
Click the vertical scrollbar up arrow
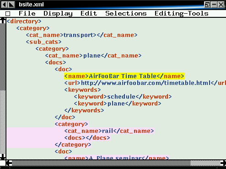(x=3, y=21)
